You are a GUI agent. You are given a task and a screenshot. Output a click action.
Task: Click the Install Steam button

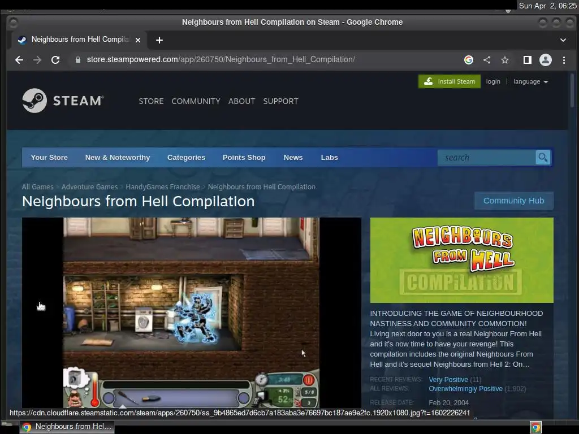(450, 81)
